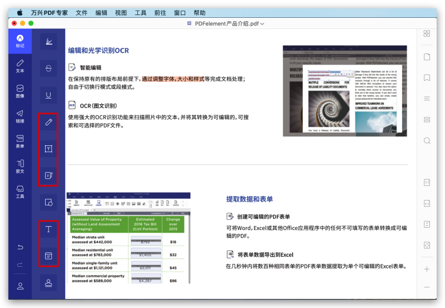Select the stamp tool
This screenshot has width=445, height=308.
(48, 283)
